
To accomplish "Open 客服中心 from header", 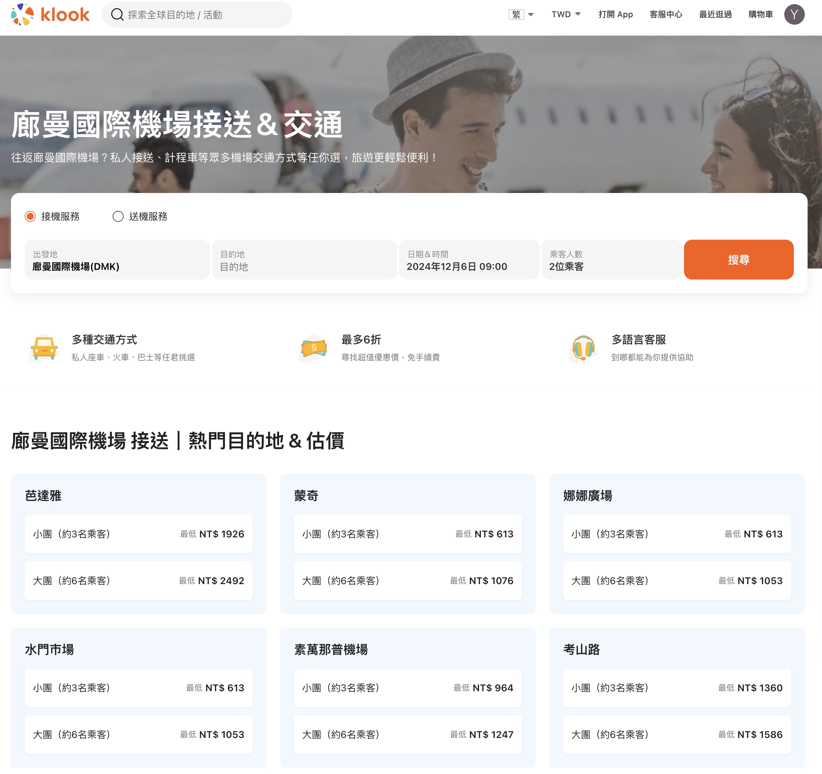I will tap(666, 14).
